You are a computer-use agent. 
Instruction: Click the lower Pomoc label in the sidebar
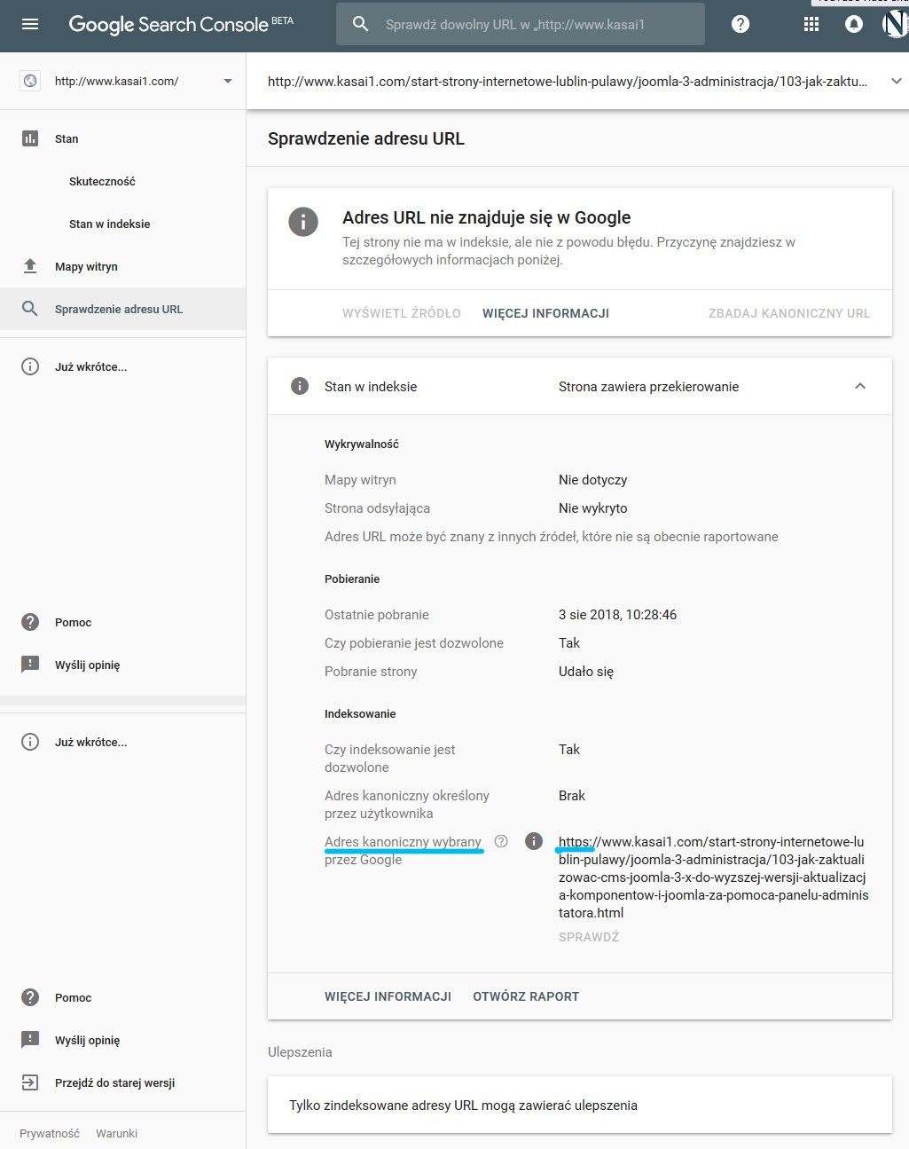pos(73,997)
